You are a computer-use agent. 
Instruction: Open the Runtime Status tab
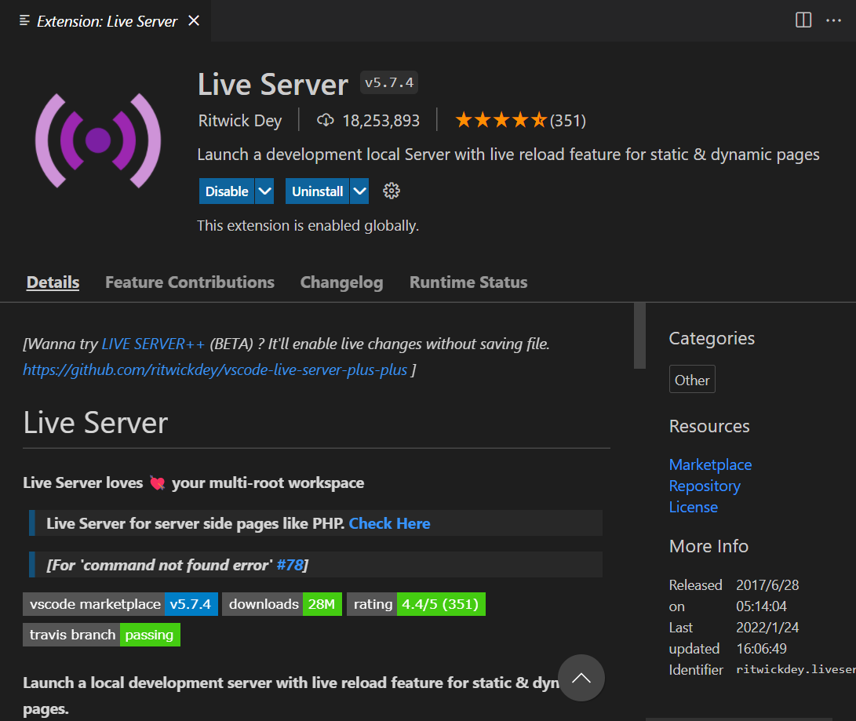point(468,282)
